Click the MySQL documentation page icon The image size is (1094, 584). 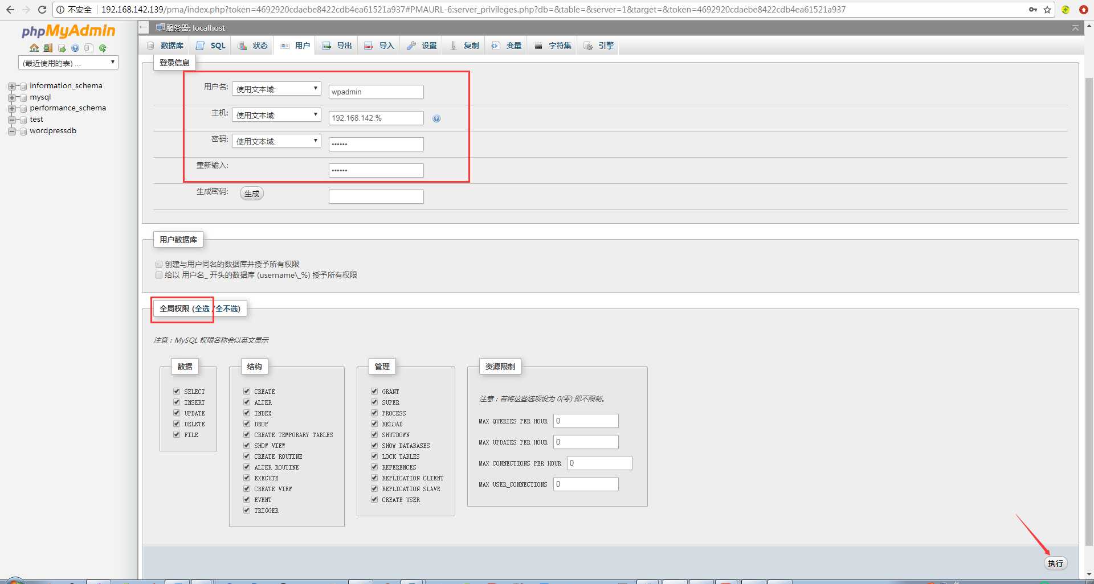pos(89,48)
